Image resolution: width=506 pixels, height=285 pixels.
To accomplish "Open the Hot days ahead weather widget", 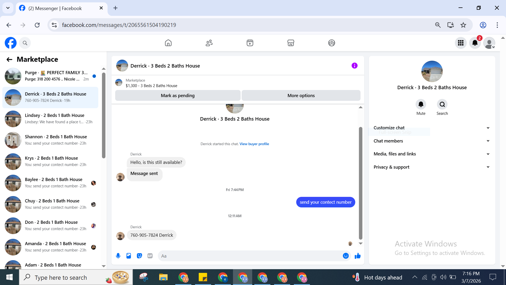I will 377,277.
